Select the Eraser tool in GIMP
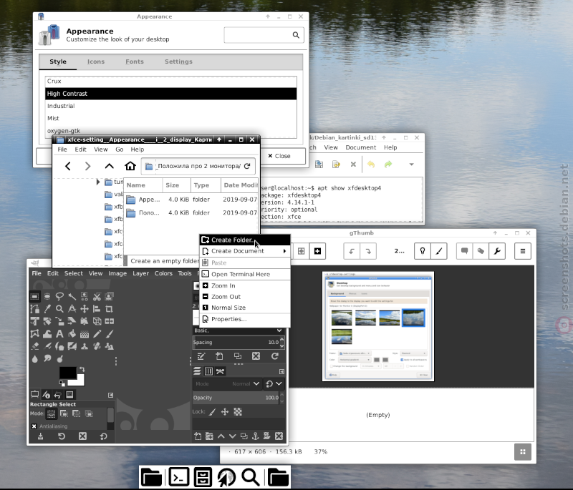This screenshot has height=490, width=573. (x=34, y=346)
